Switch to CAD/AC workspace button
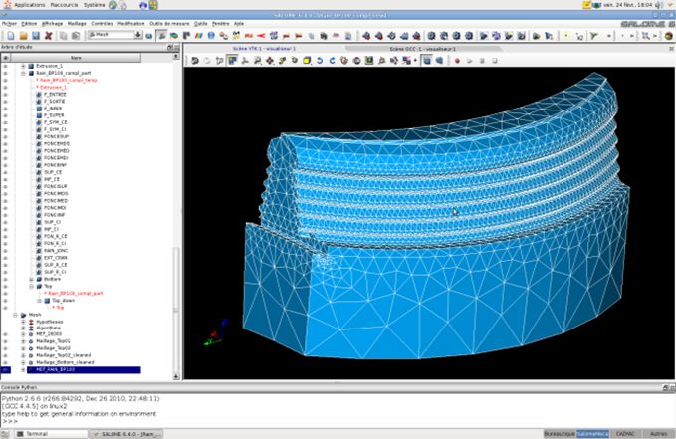 [625, 434]
